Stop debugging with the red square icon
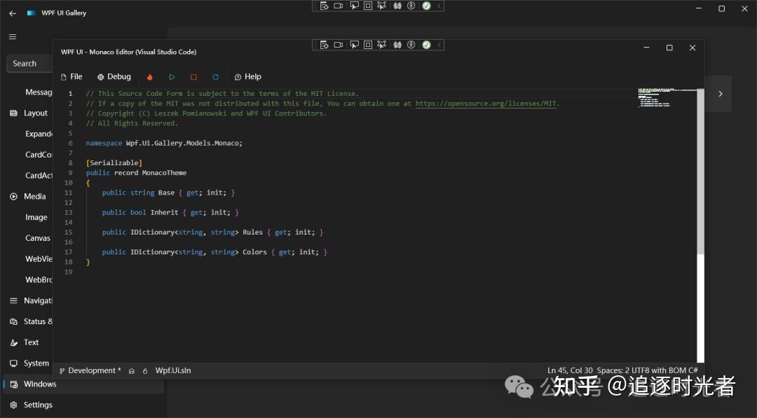 pos(193,77)
